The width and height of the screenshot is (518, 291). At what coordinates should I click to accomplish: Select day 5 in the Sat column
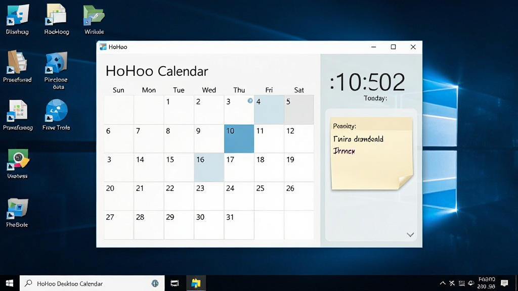coord(299,110)
